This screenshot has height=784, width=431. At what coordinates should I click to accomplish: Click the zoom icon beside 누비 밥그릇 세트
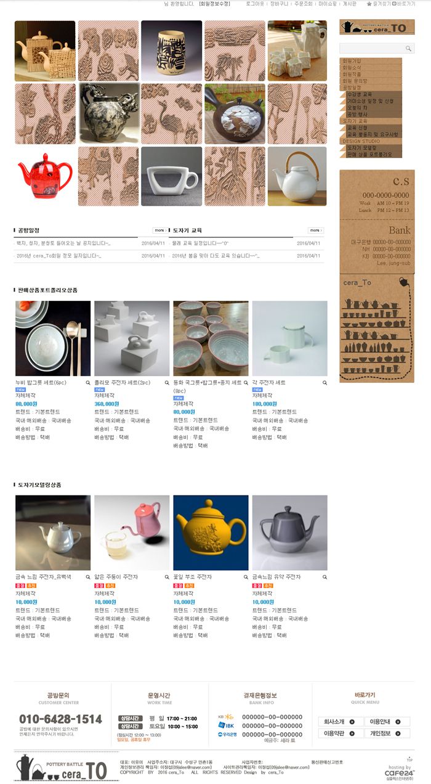tap(88, 383)
